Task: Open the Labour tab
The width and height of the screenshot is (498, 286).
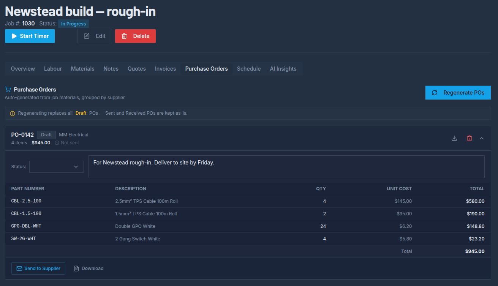Action: point(53,69)
